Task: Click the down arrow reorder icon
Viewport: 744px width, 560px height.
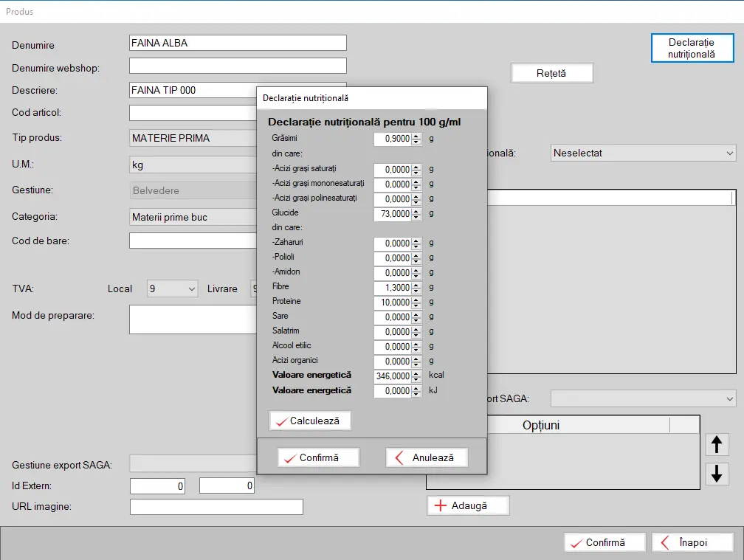Action: point(717,473)
